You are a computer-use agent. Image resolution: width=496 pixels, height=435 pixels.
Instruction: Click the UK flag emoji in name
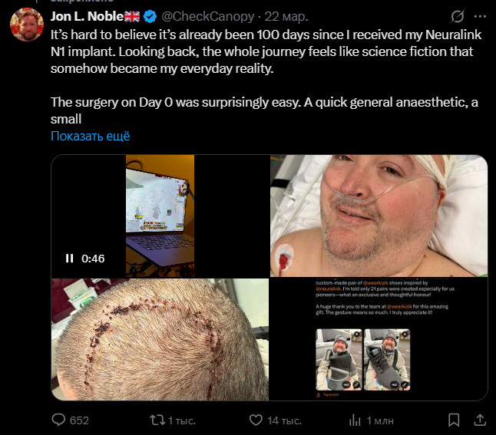(132, 16)
